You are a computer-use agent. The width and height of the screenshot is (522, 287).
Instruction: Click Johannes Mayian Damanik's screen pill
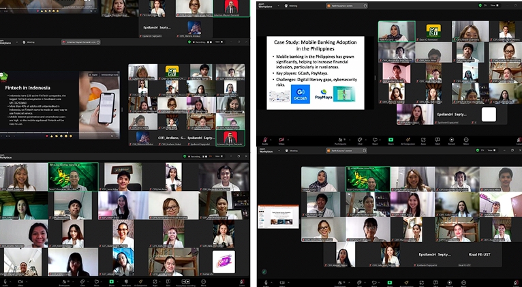pos(82,42)
